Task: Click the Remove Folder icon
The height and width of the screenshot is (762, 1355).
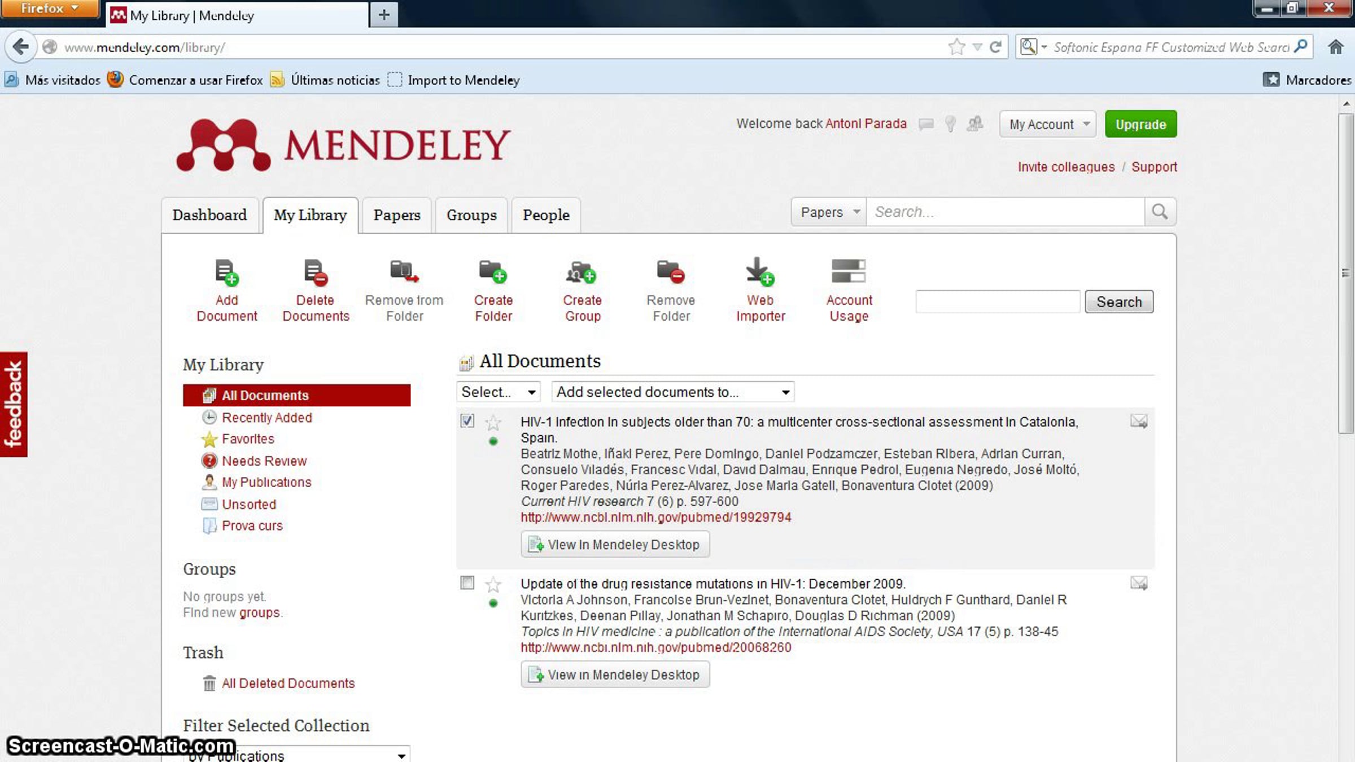Action: tap(671, 271)
